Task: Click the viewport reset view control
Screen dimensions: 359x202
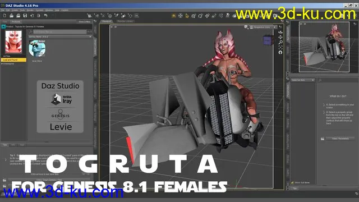Action: pos(280,52)
